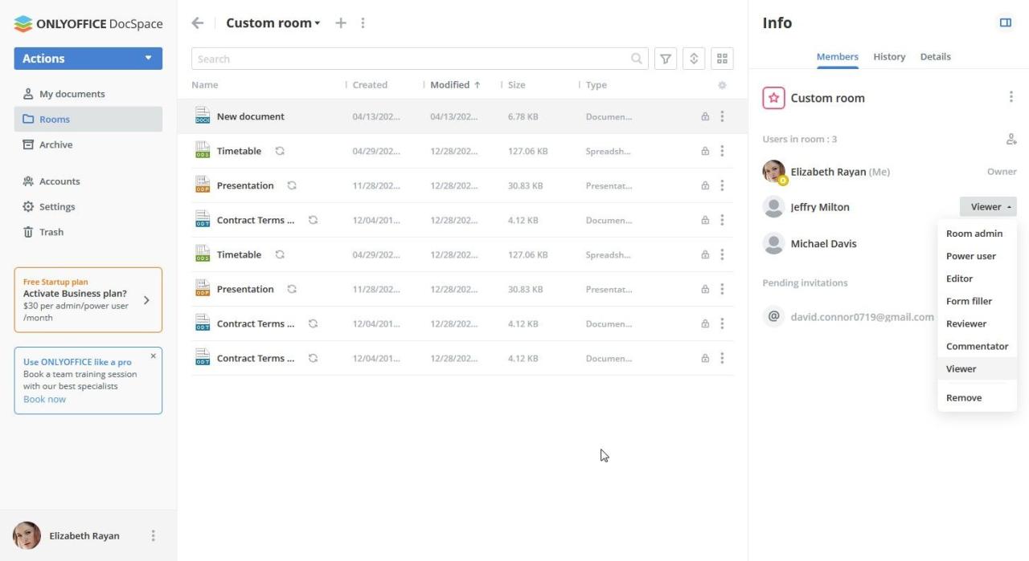The image size is (1029, 561).
Task: Click the lock icon on first Contract Terms row
Action: tap(705, 220)
